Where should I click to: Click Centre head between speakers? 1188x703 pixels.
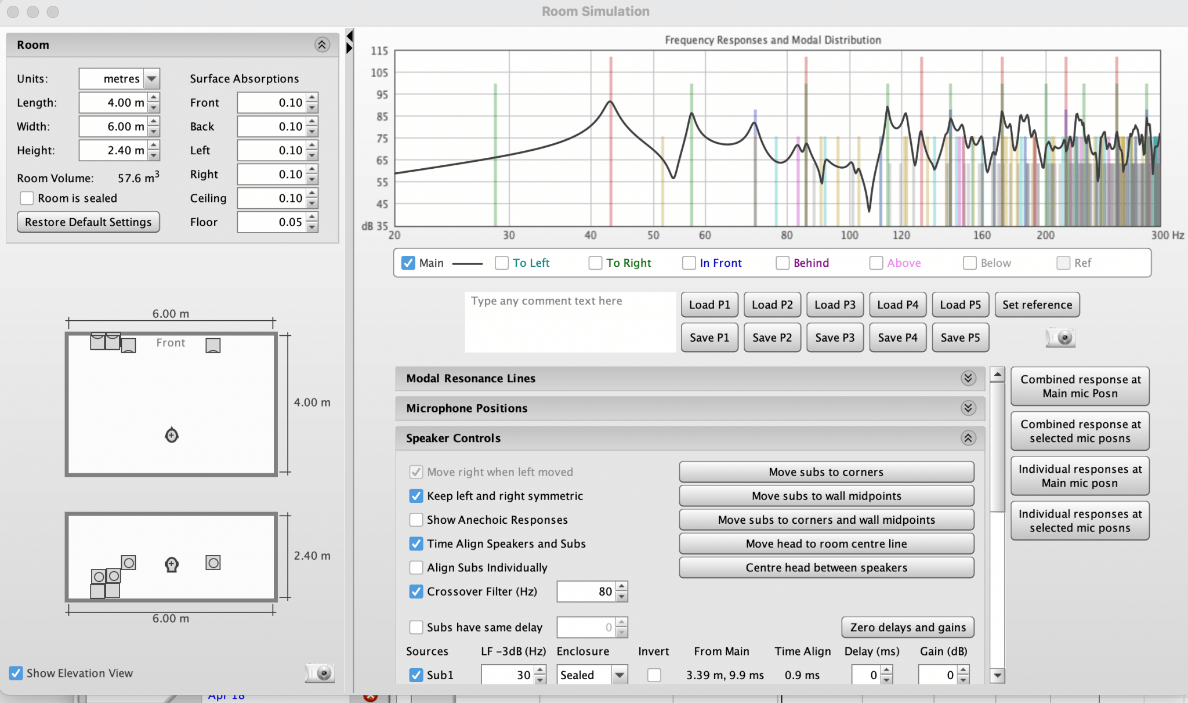(x=826, y=567)
